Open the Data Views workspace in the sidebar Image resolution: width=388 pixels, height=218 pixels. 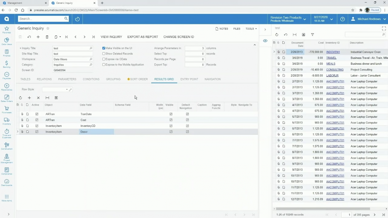7,40
